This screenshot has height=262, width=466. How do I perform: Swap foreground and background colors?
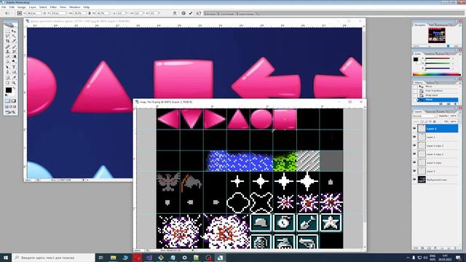tap(15, 89)
